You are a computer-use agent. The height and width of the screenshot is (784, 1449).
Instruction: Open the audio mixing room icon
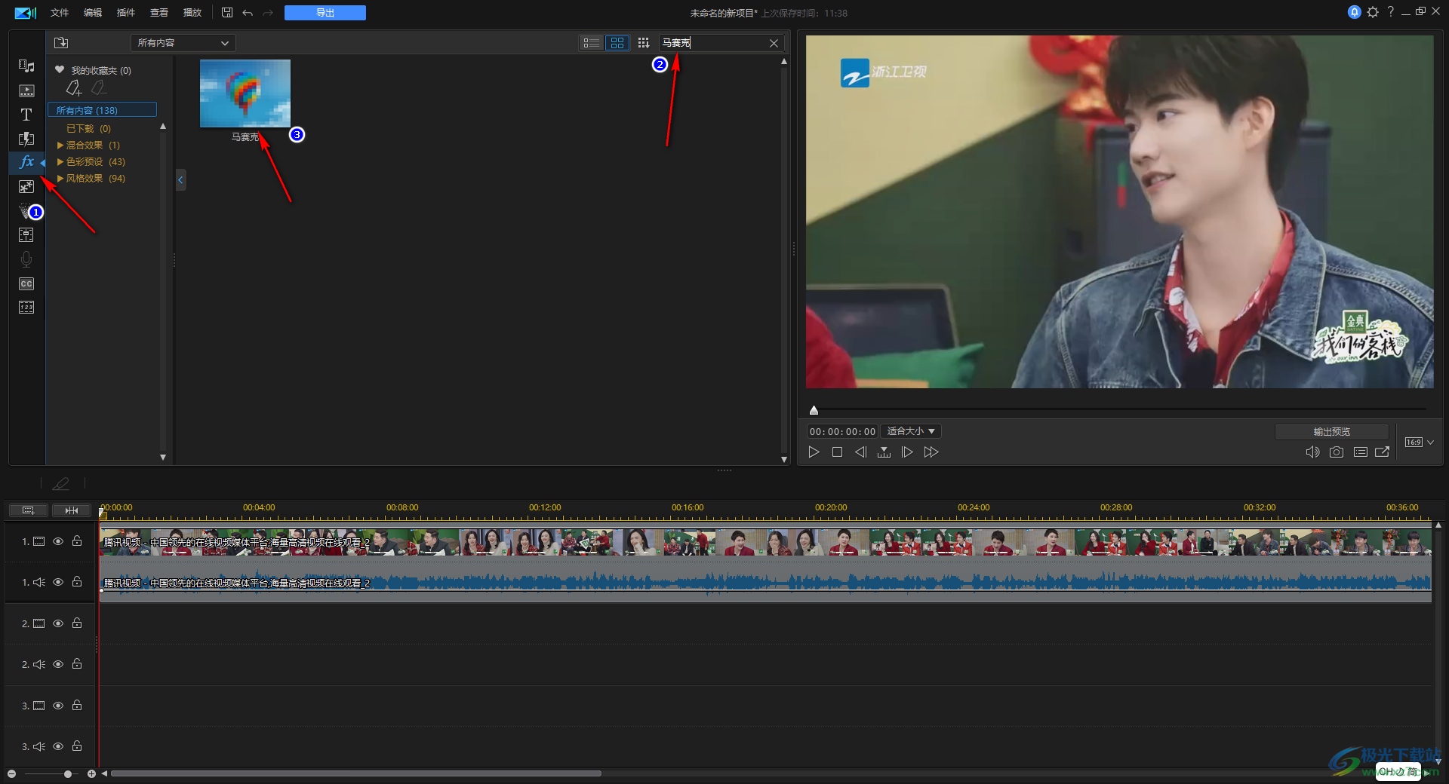26,234
